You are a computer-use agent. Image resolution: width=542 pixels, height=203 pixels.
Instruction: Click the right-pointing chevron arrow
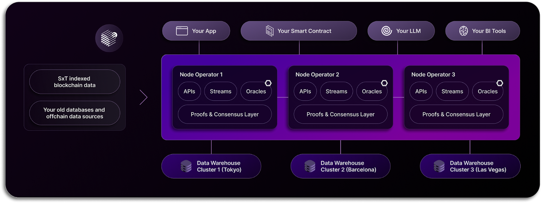tap(144, 97)
